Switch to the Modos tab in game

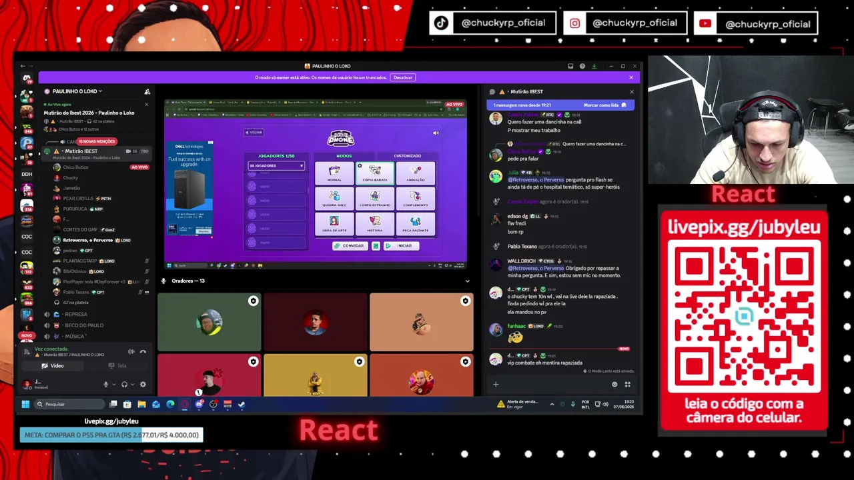(x=344, y=156)
